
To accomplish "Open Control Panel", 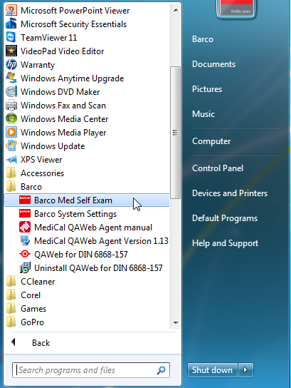I will tap(218, 168).
